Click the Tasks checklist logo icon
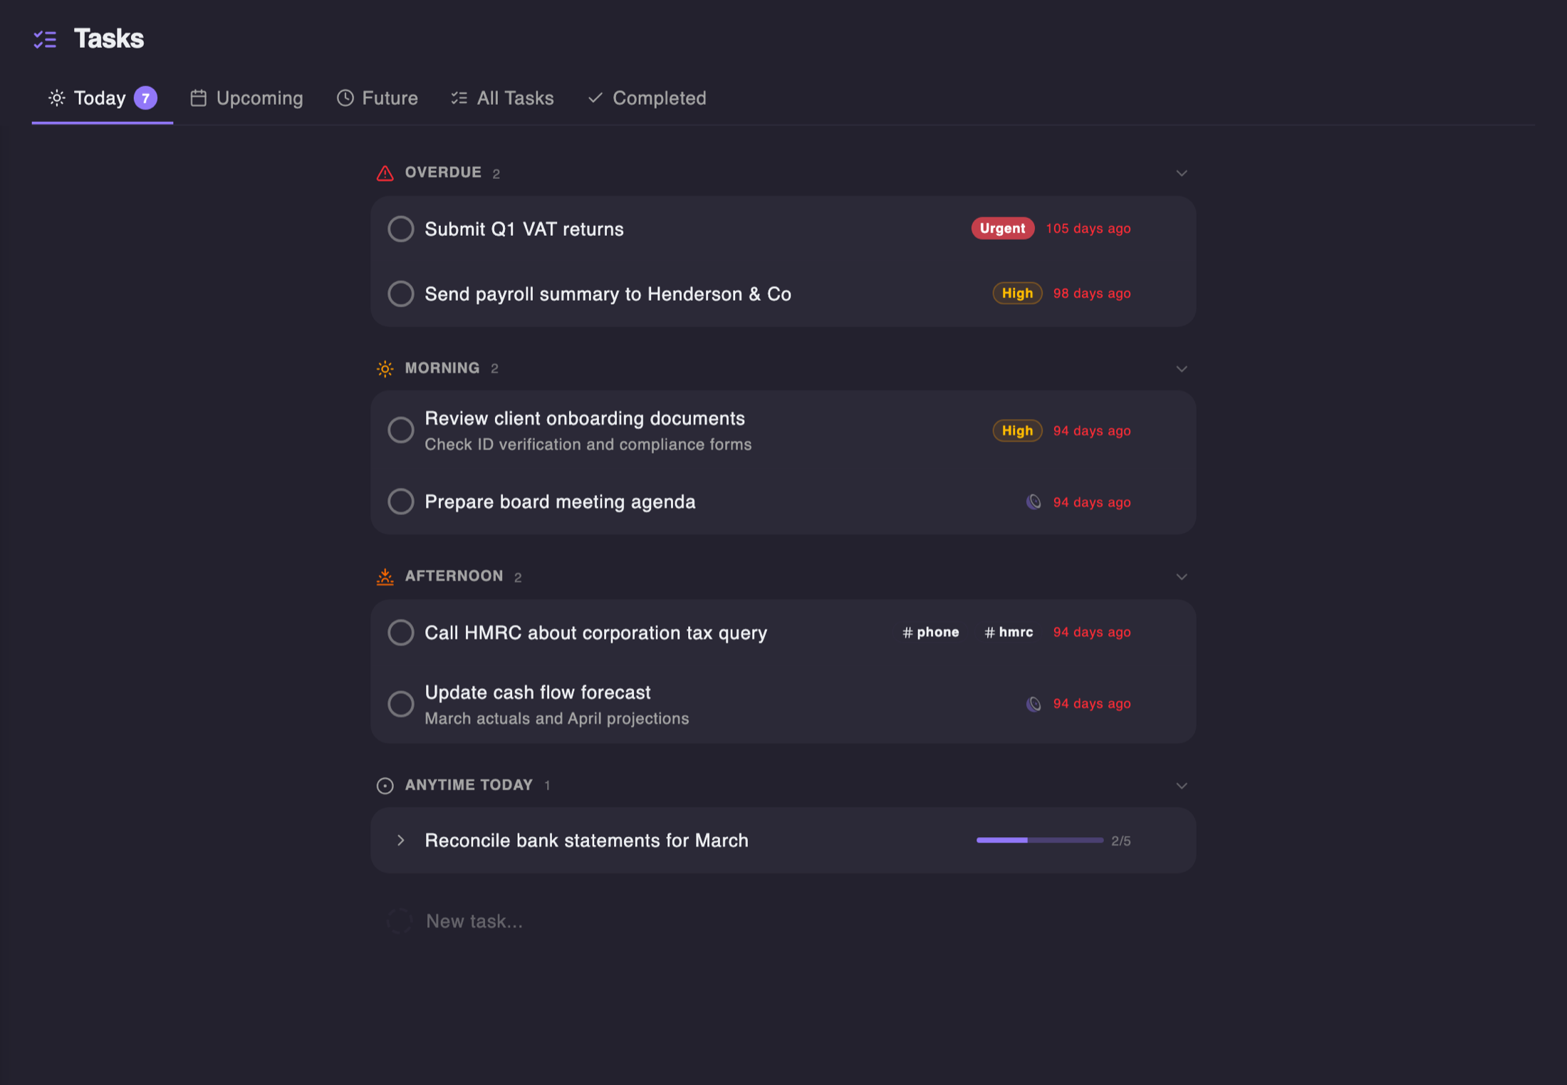This screenshot has height=1085, width=1567. tap(45, 39)
